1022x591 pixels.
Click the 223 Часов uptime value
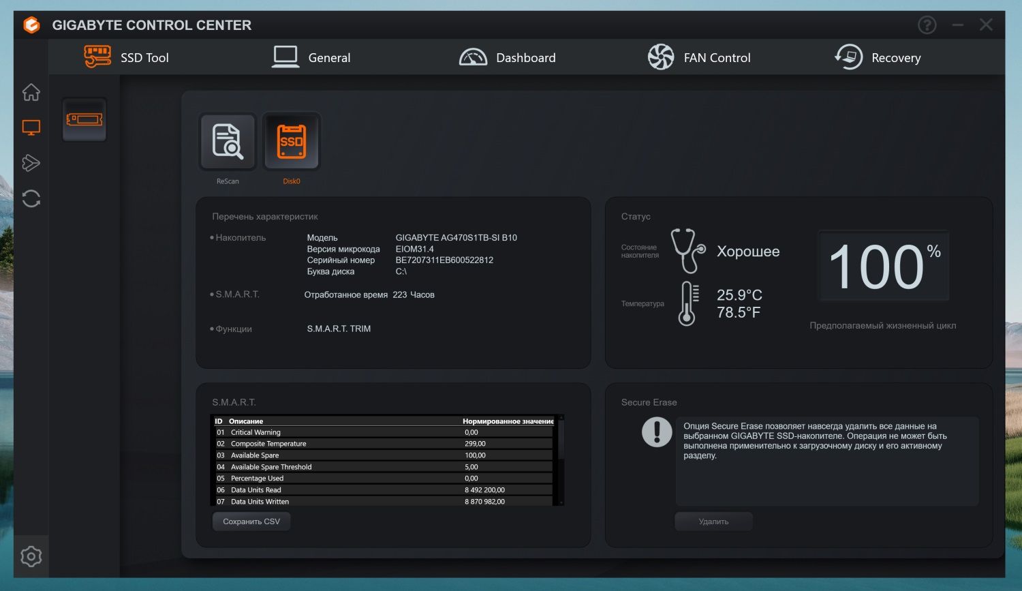414,295
